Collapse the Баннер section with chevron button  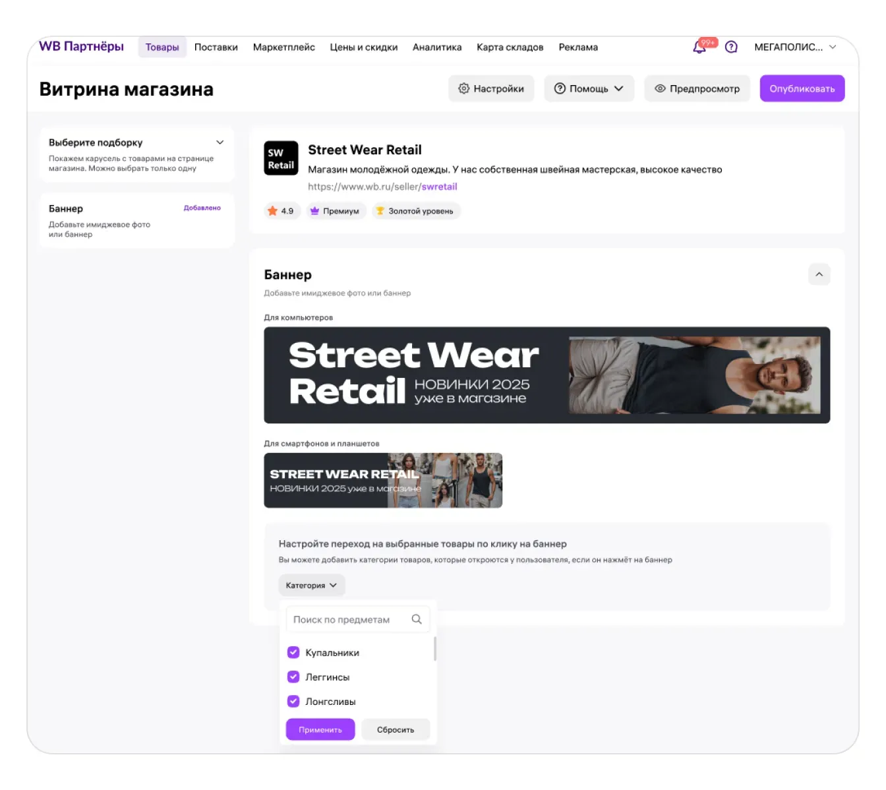819,274
